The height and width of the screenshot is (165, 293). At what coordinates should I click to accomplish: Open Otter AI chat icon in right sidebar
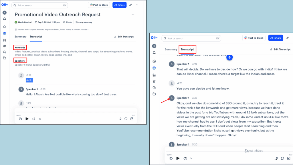(x=154, y=68)
